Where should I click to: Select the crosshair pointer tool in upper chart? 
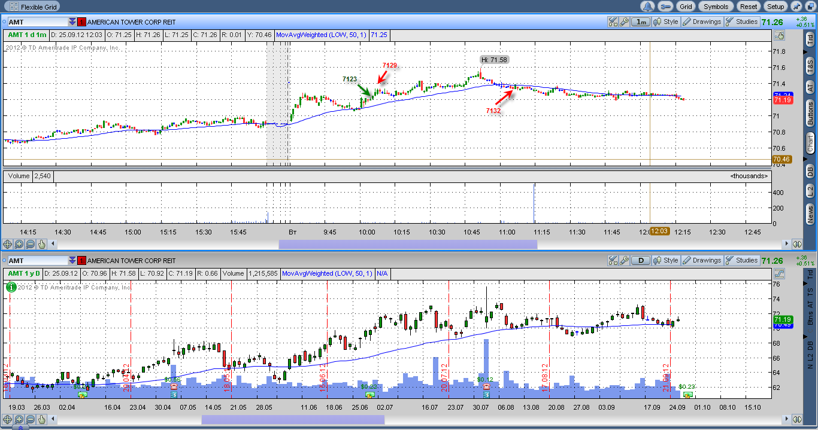pyautogui.click(x=8, y=244)
